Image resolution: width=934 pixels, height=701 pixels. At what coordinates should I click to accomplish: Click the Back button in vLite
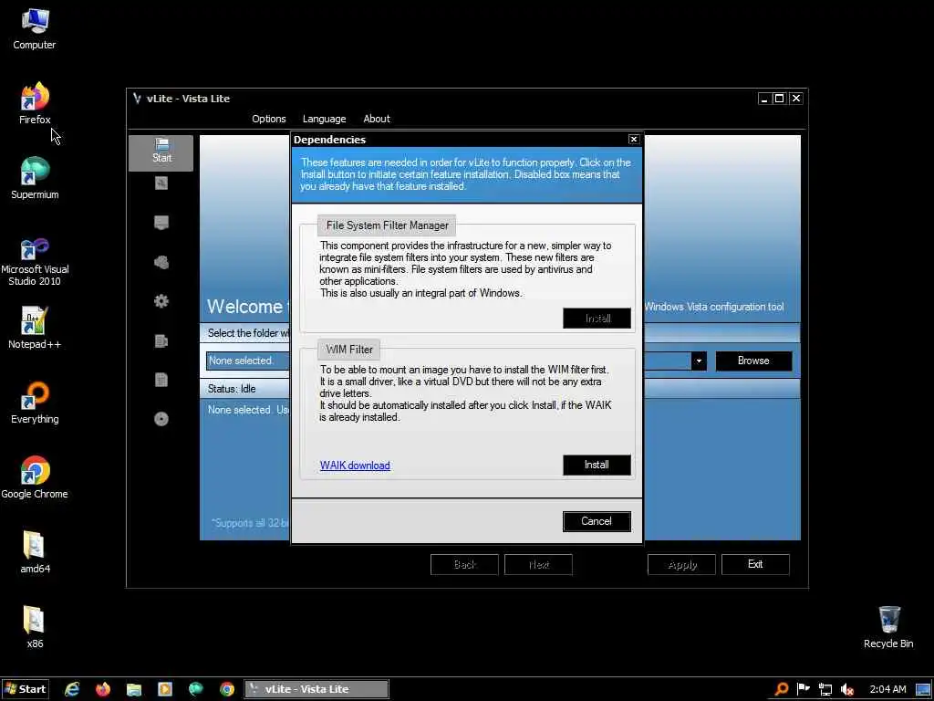(x=464, y=564)
